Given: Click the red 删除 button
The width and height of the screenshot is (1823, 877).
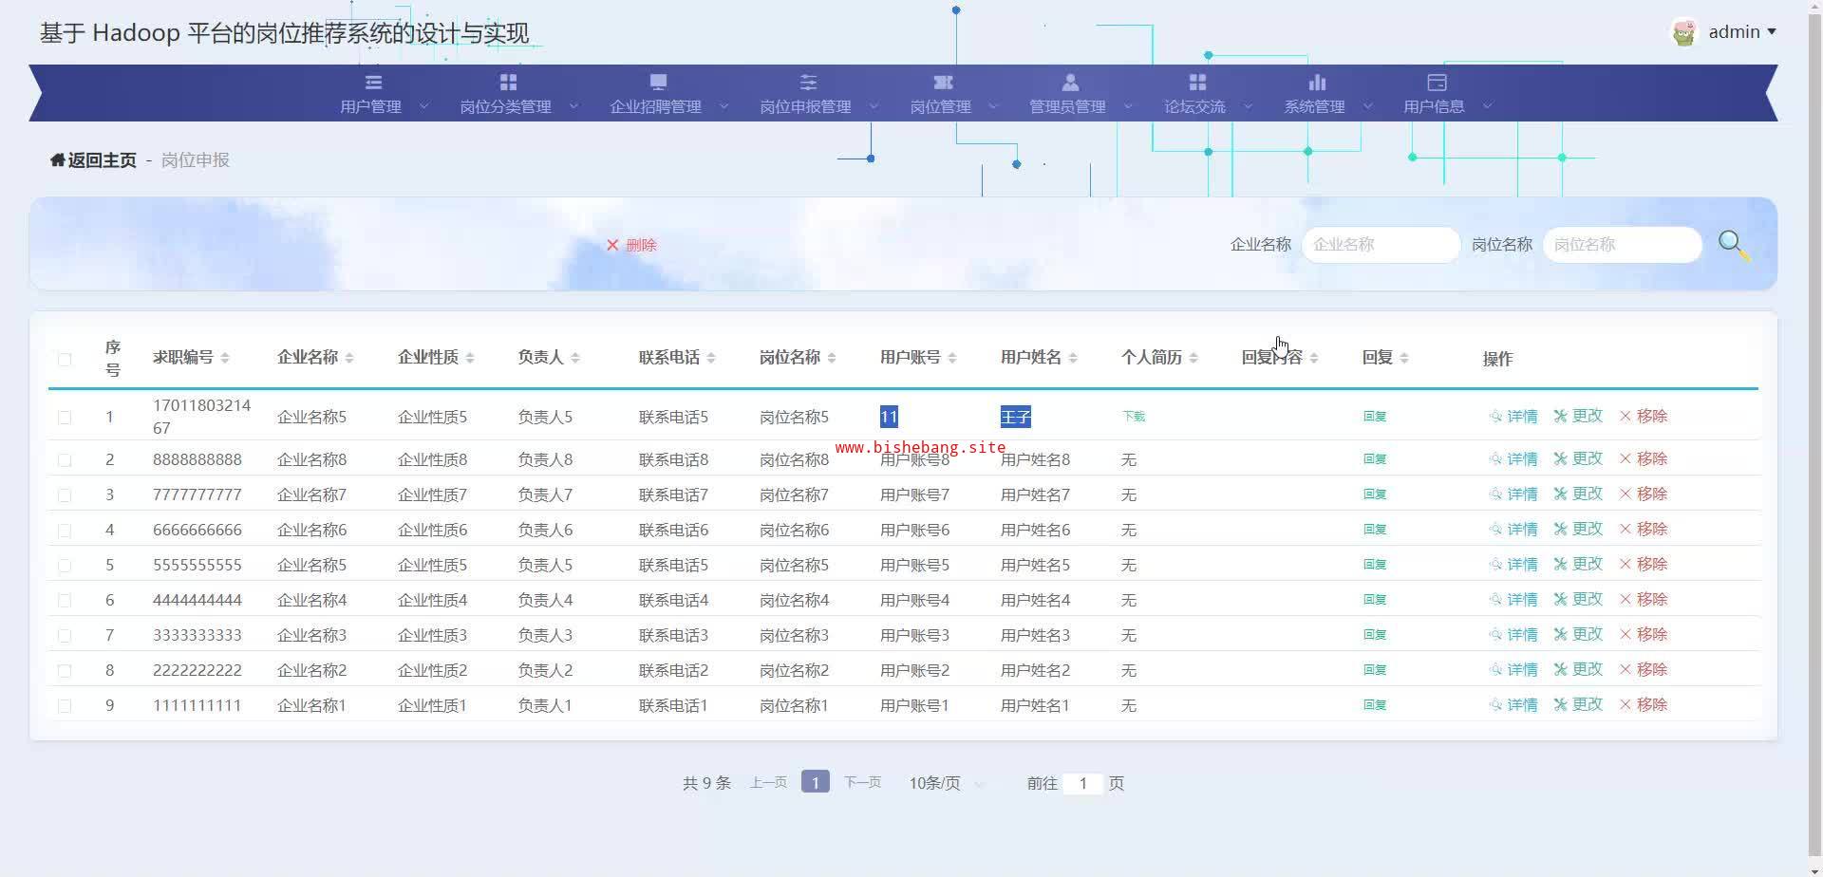Looking at the screenshot, I should 631,245.
